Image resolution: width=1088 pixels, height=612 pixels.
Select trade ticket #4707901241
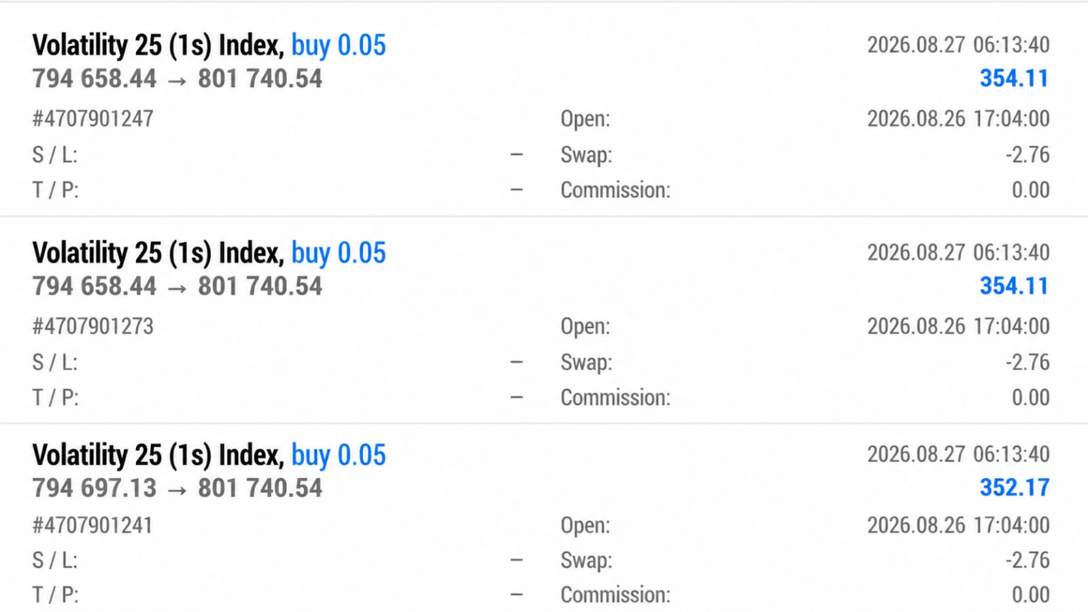point(92,526)
